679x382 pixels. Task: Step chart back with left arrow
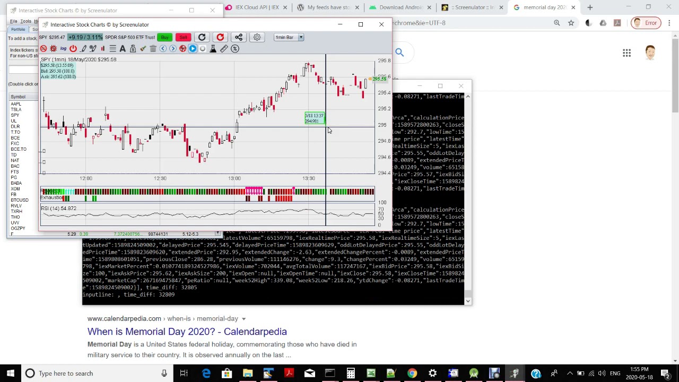pos(163,48)
